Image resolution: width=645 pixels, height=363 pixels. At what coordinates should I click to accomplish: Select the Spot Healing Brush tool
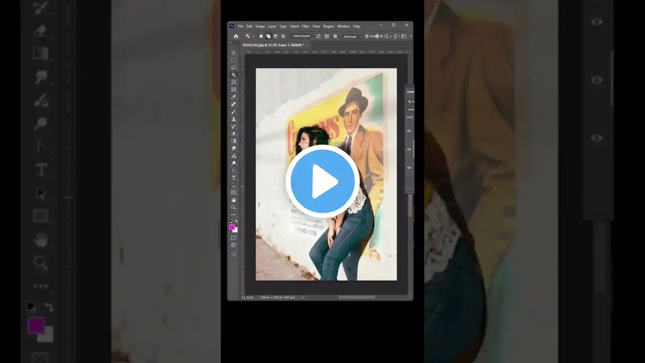(x=233, y=104)
